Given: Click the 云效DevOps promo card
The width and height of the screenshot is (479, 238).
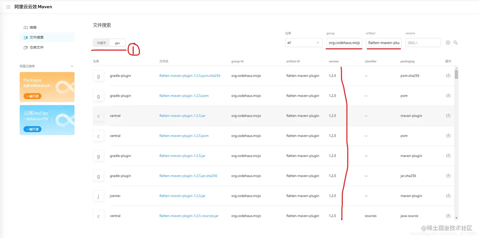Looking at the screenshot, I should click(47, 120).
